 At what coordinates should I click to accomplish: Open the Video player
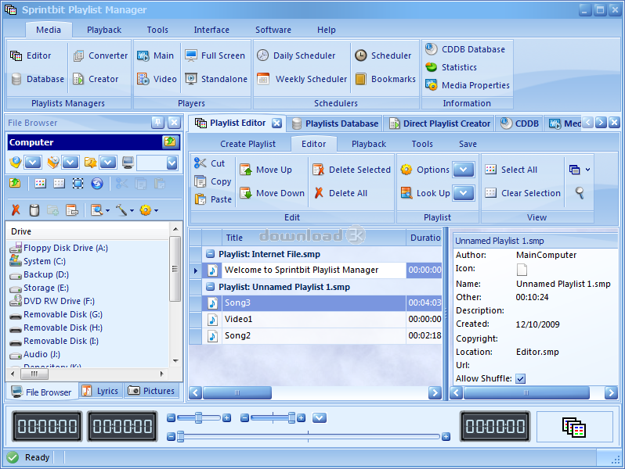coord(157,79)
